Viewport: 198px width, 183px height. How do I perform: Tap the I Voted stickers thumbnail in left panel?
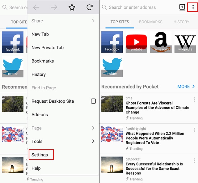point(13,134)
